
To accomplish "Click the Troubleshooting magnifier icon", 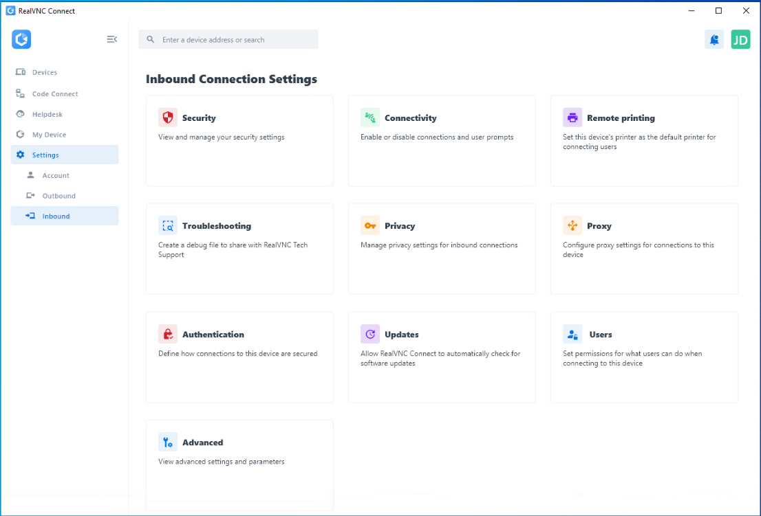I will pyautogui.click(x=168, y=225).
